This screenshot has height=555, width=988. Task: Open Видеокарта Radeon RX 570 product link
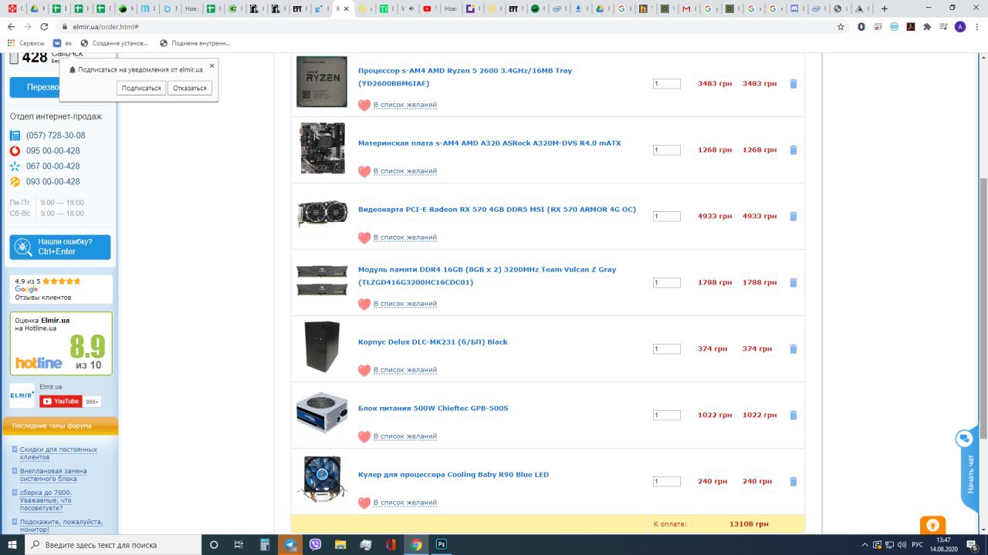point(497,210)
